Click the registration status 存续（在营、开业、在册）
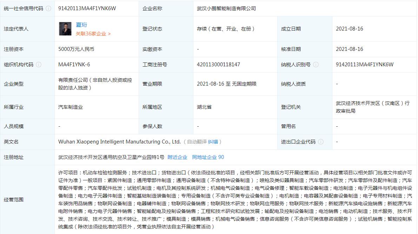This screenshot has height=234, width=418. [226, 29]
